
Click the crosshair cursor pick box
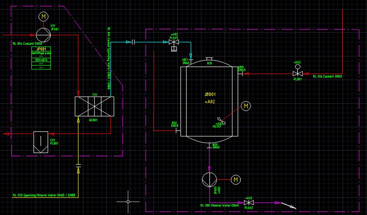[x=128, y=201]
